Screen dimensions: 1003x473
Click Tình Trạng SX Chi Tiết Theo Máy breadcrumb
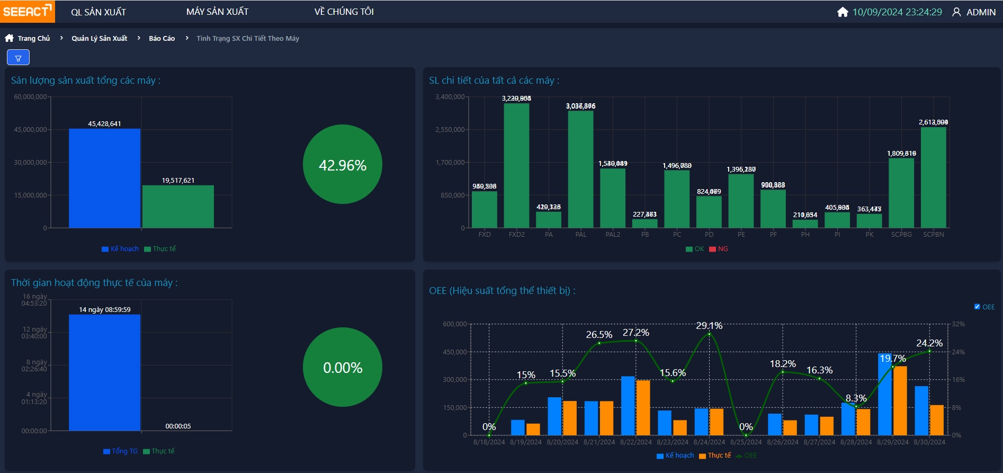[248, 38]
